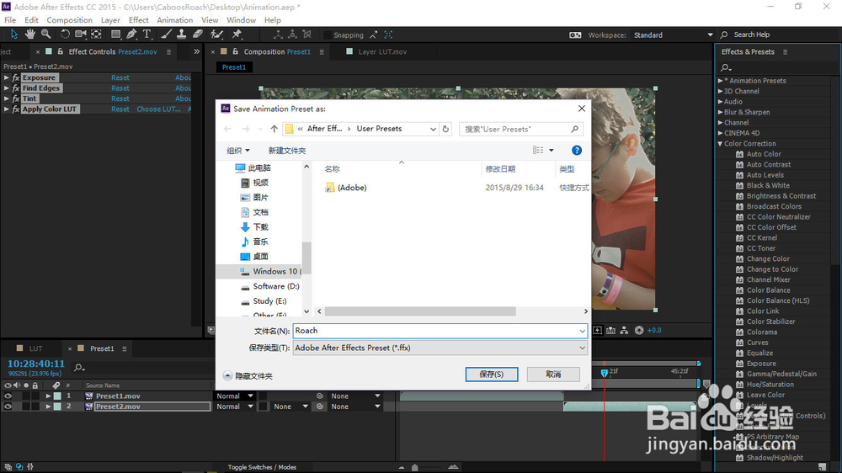Toggle the Apply Color LUT fx switch
The image size is (842, 473).
[x=16, y=109]
